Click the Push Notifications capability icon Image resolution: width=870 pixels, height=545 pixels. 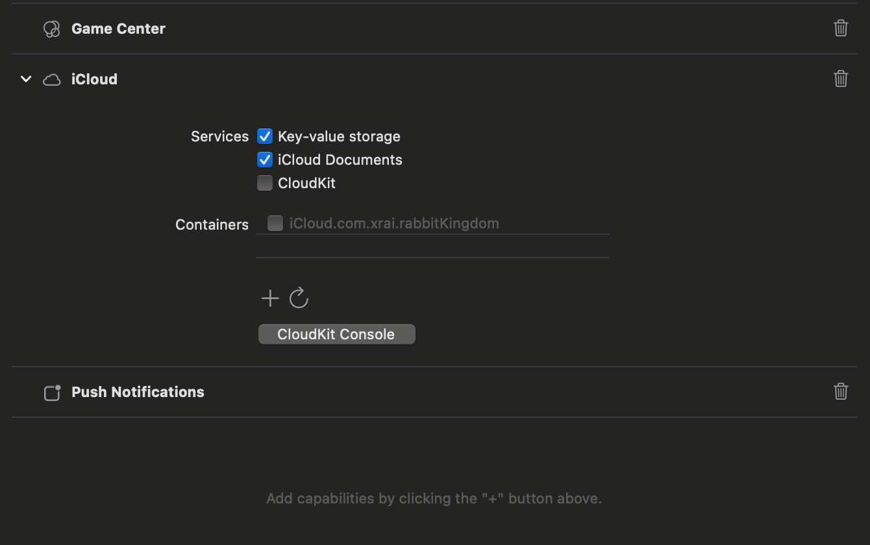(52, 393)
